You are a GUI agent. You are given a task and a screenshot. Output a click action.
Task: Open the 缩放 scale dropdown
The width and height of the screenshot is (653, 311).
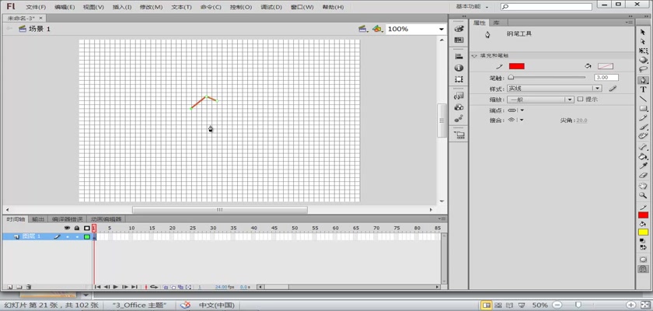(540, 100)
